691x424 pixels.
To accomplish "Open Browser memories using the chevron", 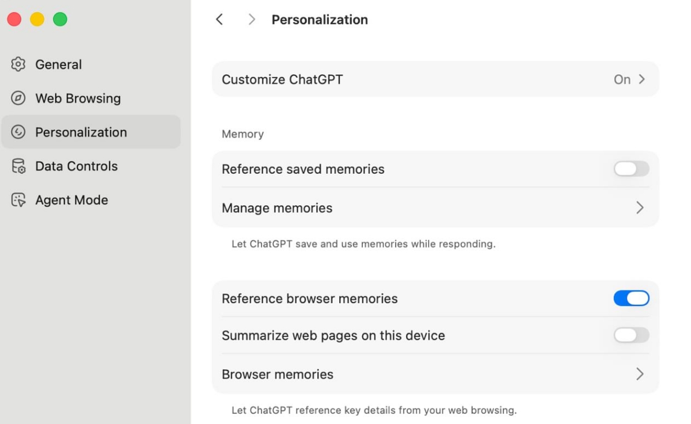I will (x=640, y=374).
